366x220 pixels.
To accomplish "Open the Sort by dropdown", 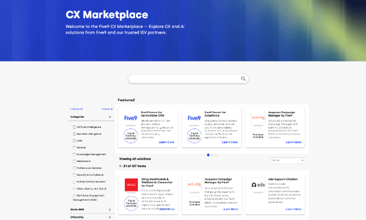I will click(x=287, y=160).
